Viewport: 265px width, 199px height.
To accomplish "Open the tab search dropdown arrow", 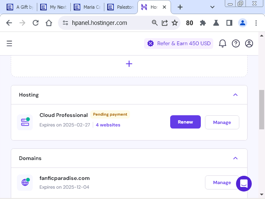I will [x=212, y=7].
